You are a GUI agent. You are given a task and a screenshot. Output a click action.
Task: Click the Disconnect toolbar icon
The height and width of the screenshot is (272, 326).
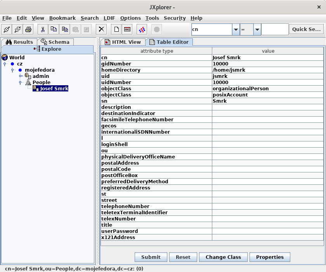pos(17,29)
